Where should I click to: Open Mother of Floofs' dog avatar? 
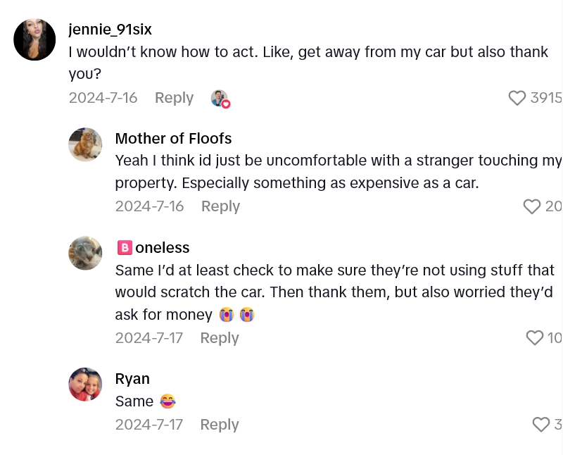click(x=85, y=145)
